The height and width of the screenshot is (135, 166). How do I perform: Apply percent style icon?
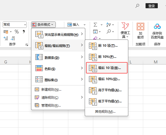pos(17,32)
